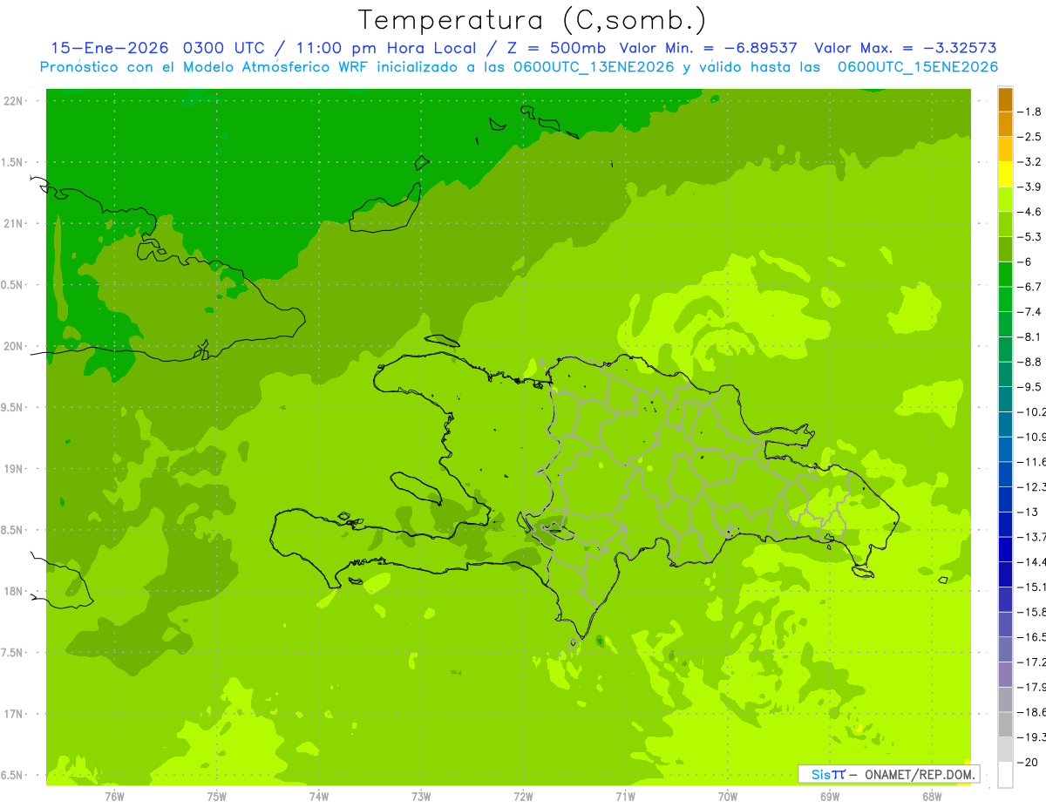Click the '-4.6' colorbar label
1046x808 pixels.
(1029, 212)
